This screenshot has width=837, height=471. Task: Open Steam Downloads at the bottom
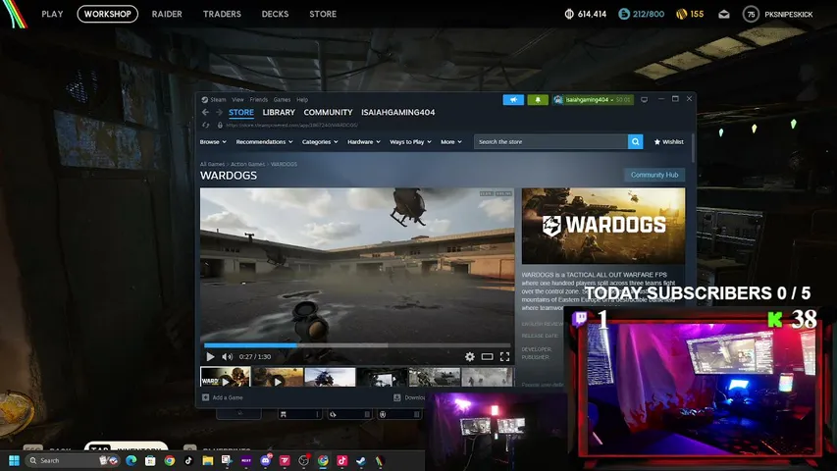coord(409,397)
